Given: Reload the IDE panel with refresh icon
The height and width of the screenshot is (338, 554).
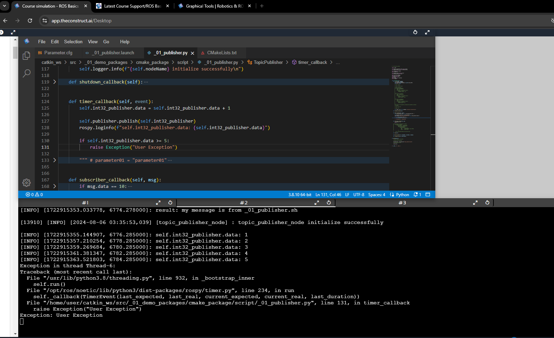Looking at the screenshot, I should 415,32.
